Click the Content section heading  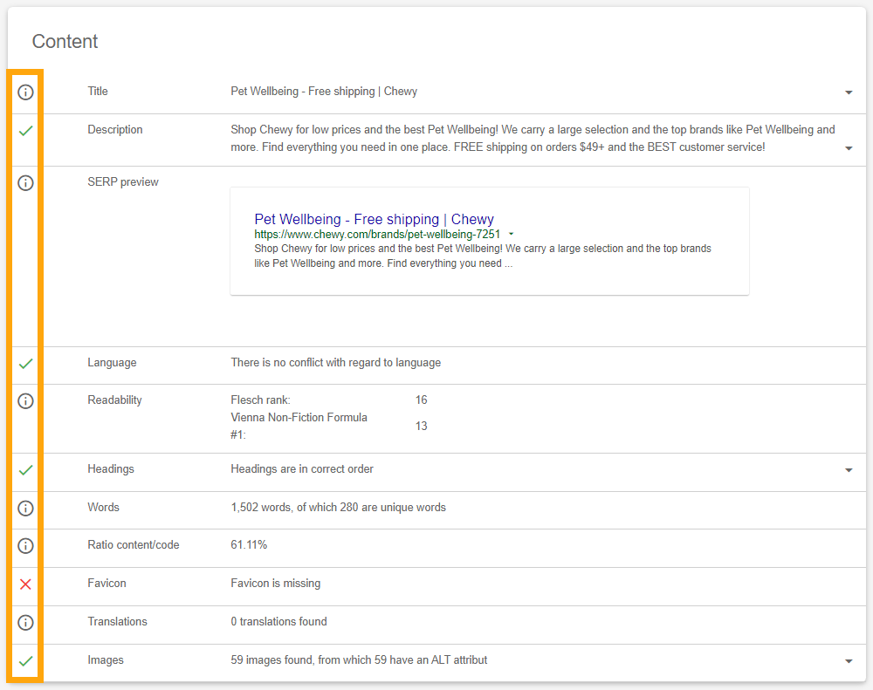coord(65,41)
